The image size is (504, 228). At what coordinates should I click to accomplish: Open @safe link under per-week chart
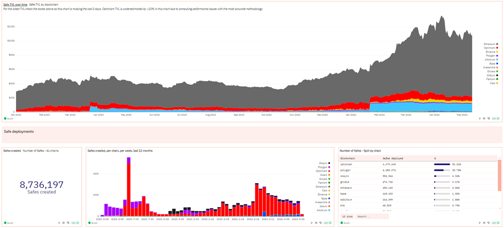click(x=95, y=222)
